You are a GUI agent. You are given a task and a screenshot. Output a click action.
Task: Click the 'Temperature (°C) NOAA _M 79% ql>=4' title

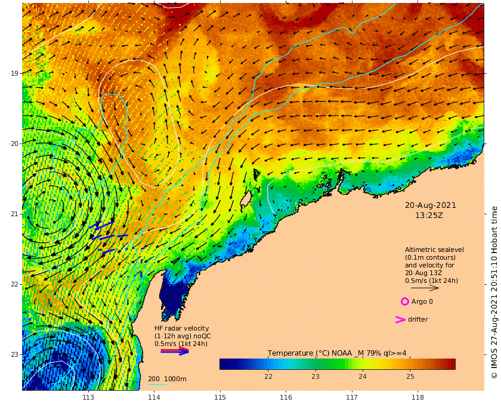tap(337, 353)
